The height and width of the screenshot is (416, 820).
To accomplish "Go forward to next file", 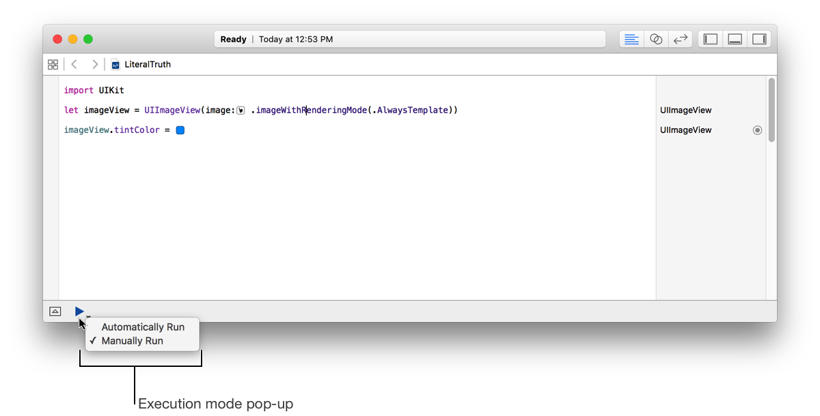I will (x=95, y=65).
